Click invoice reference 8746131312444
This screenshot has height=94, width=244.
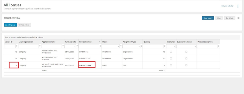(85, 65)
